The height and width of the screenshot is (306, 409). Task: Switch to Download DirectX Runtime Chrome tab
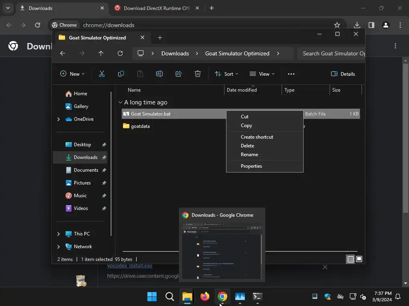click(157, 8)
